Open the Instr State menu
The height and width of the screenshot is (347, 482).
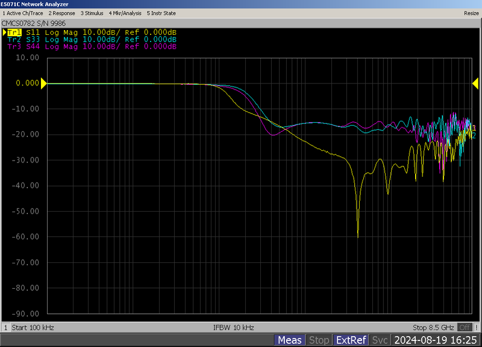tap(161, 13)
